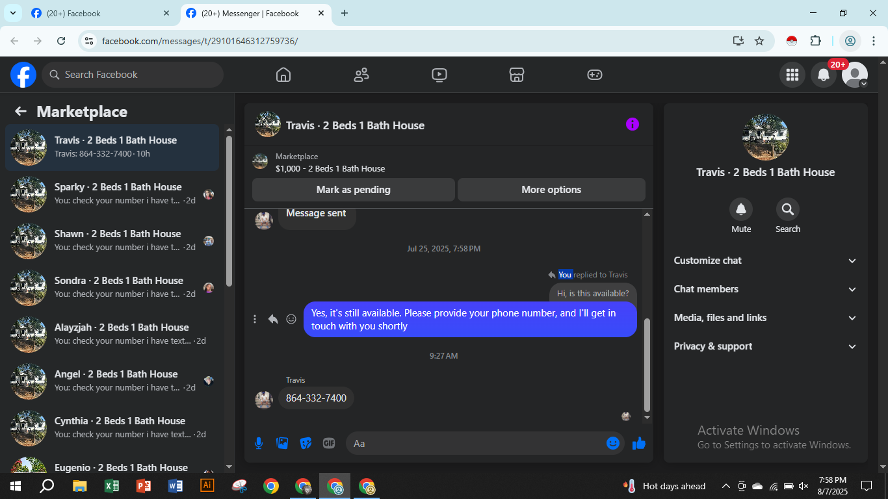This screenshot has width=888, height=499.
Task: Open the Marketplace storefront icon
Action: pyautogui.click(x=517, y=75)
